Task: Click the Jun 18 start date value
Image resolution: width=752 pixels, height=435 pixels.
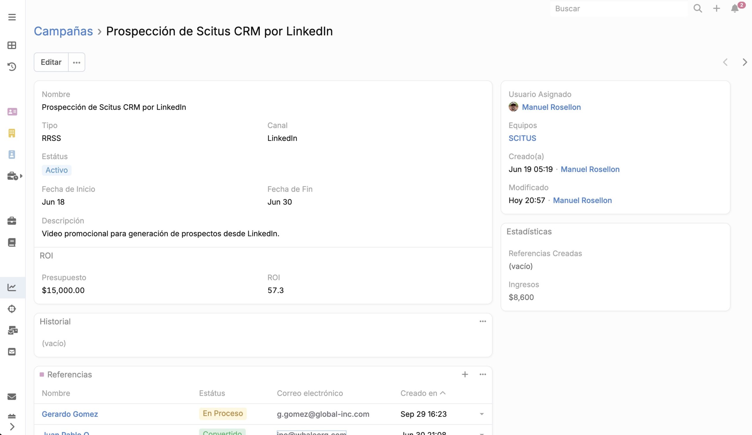Action: click(x=53, y=202)
